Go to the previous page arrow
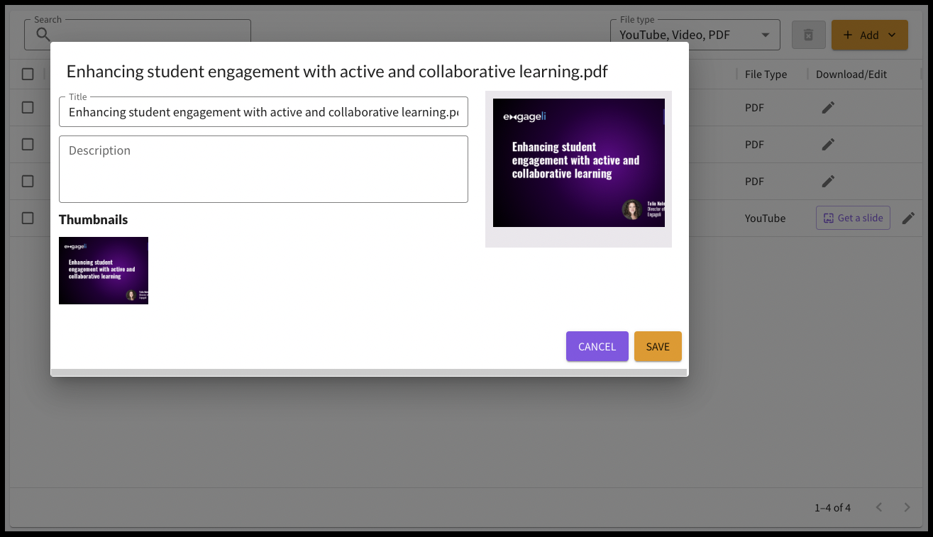This screenshot has width=933, height=537. pyautogui.click(x=879, y=507)
